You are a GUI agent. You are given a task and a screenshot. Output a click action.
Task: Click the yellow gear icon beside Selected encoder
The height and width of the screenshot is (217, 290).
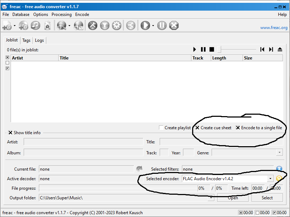click(279, 178)
